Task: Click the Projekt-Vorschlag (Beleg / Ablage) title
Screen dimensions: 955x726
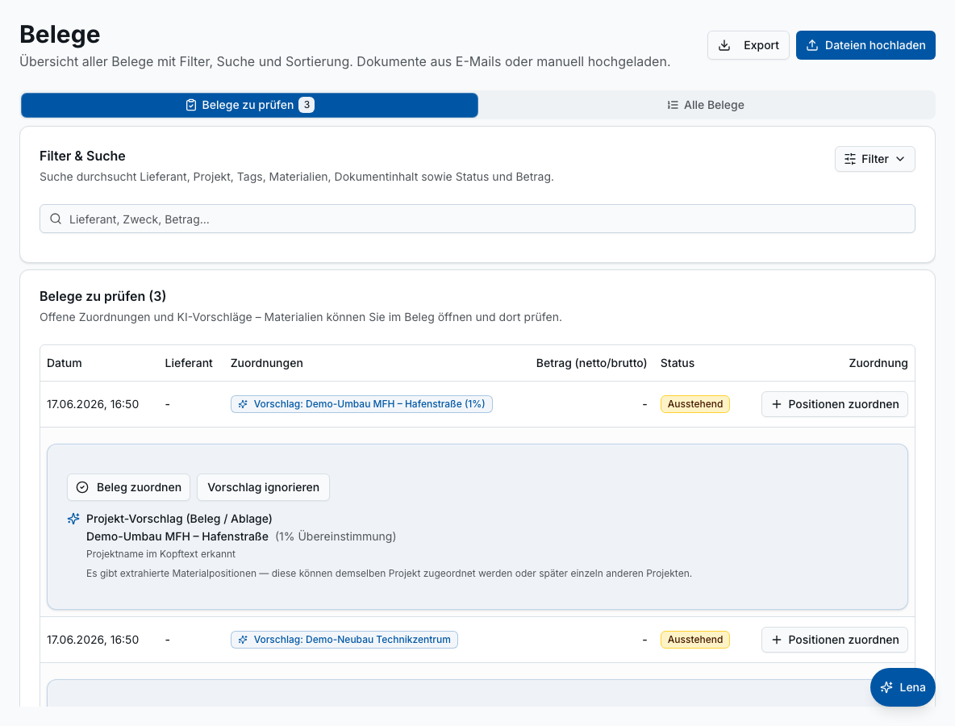Action: point(179,519)
